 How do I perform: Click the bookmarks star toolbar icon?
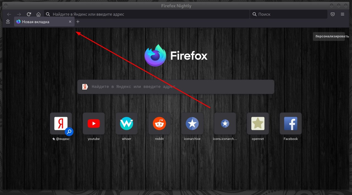point(8,21)
